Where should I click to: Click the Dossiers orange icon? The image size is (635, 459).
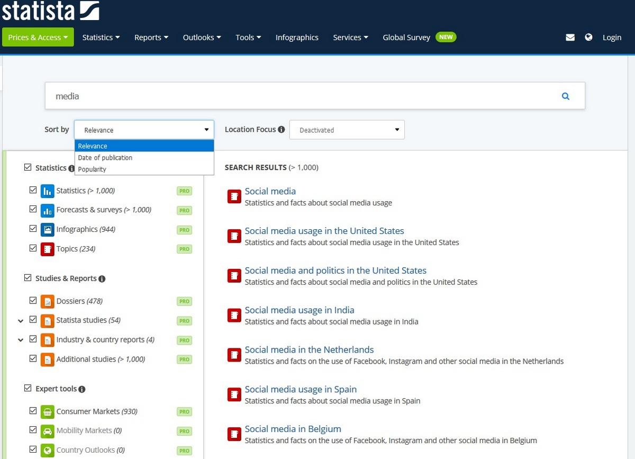tap(48, 301)
